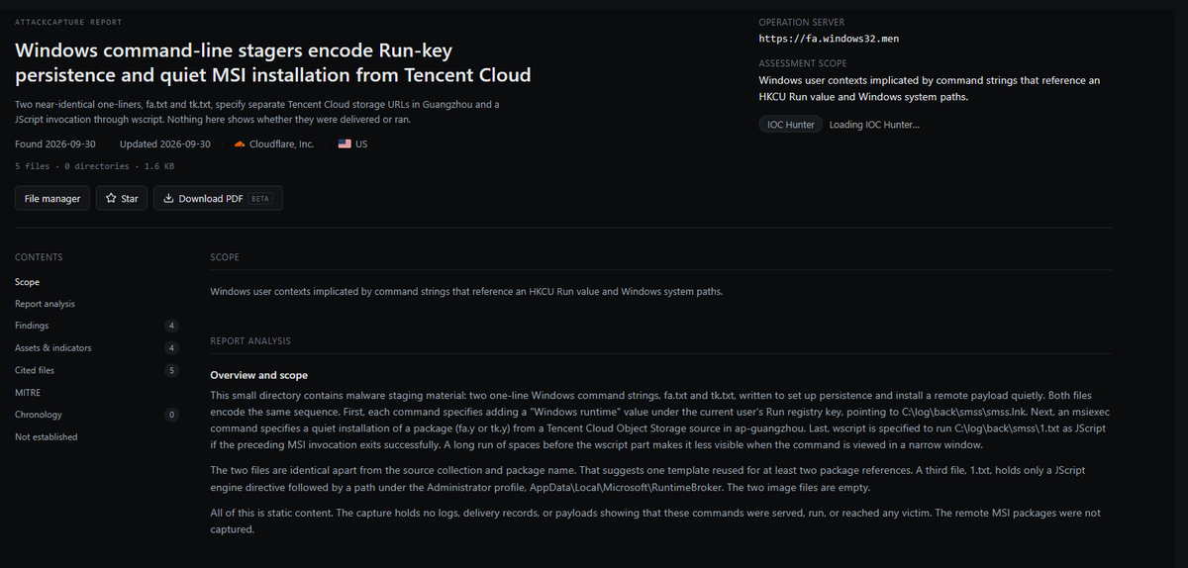Click the star icon beside Star
This screenshot has height=568, width=1188.
pyautogui.click(x=111, y=199)
